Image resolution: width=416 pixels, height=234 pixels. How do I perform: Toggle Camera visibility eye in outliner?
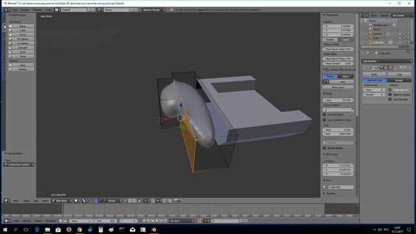tap(400, 34)
